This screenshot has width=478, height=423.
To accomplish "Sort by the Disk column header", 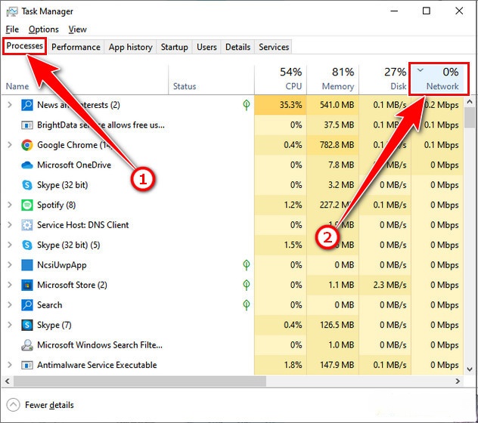I will (385, 79).
